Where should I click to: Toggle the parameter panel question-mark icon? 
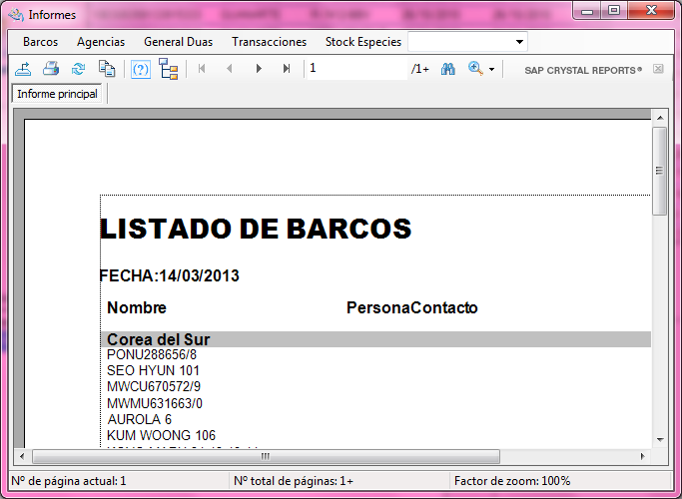pyautogui.click(x=141, y=69)
